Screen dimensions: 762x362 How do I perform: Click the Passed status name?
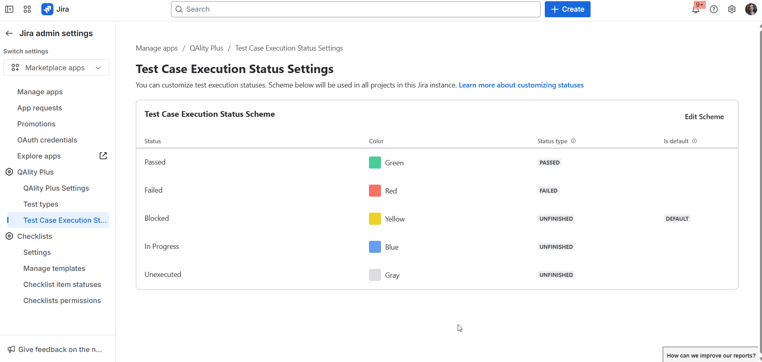pos(155,162)
